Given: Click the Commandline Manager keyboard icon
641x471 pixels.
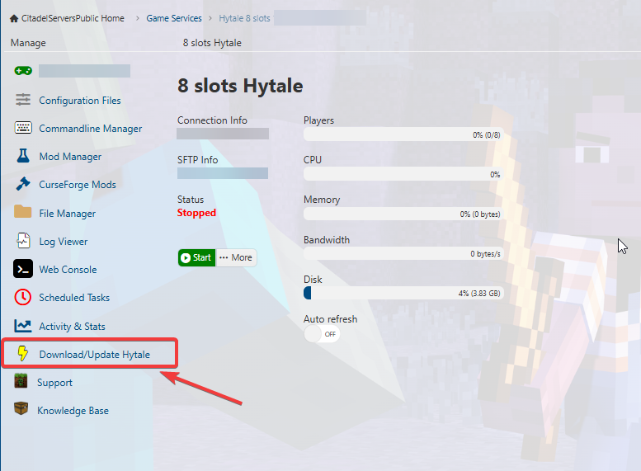Looking at the screenshot, I should [x=23, y=128].
